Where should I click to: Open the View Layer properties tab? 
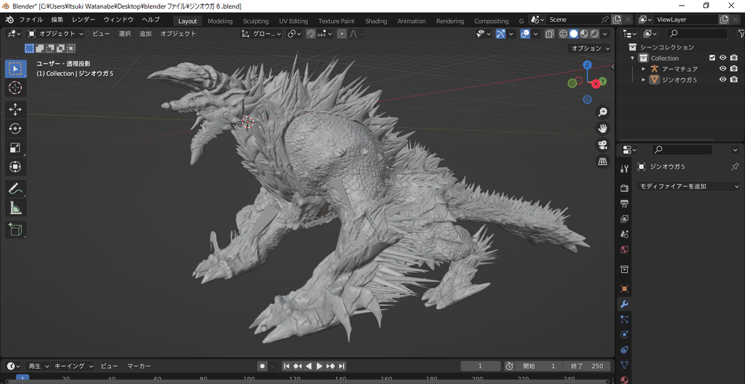[625, 219]
